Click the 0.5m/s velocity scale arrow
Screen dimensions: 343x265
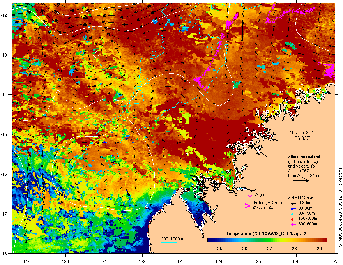coord(301,180)
